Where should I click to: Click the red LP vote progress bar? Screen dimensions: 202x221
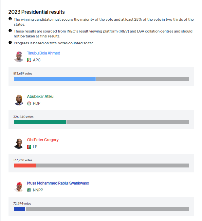coord(25,166)
